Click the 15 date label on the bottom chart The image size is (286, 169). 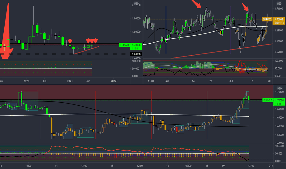pyautogui.click(x=112, y=166)
